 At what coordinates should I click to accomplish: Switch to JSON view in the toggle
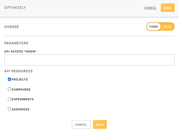pos(167,27)
